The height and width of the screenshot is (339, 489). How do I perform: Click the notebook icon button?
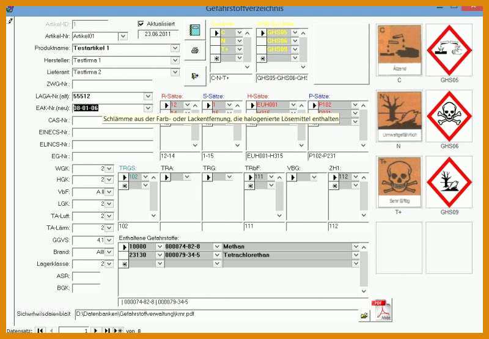tap(195, 30)
